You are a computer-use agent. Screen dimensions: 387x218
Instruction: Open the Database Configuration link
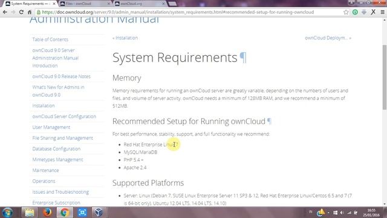(56, 149)
